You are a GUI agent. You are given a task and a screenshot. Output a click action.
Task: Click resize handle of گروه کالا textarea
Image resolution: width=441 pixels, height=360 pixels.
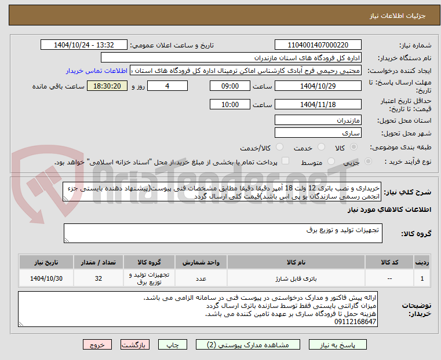[67, 240]
